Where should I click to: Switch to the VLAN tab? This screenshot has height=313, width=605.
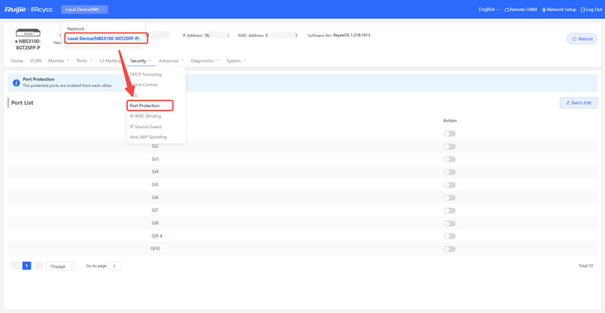click(36, 61)
